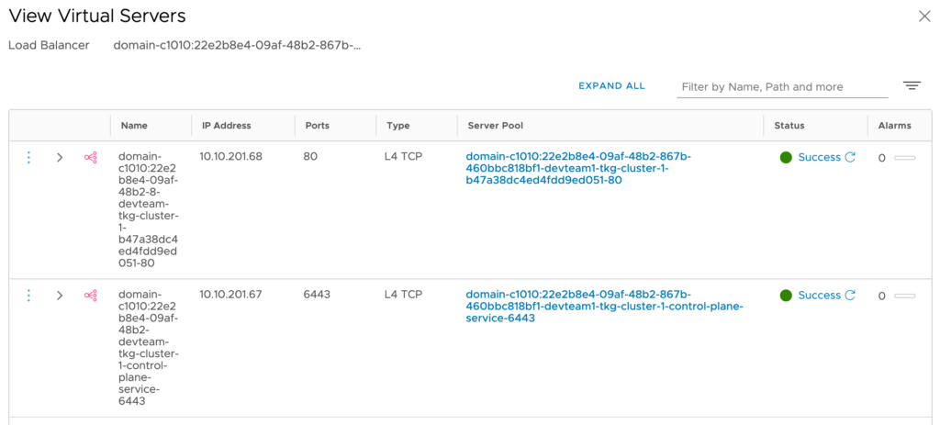940x425 pixels.
Task: Refresh status of the port 80 virtual server
Action: point(850,157)
